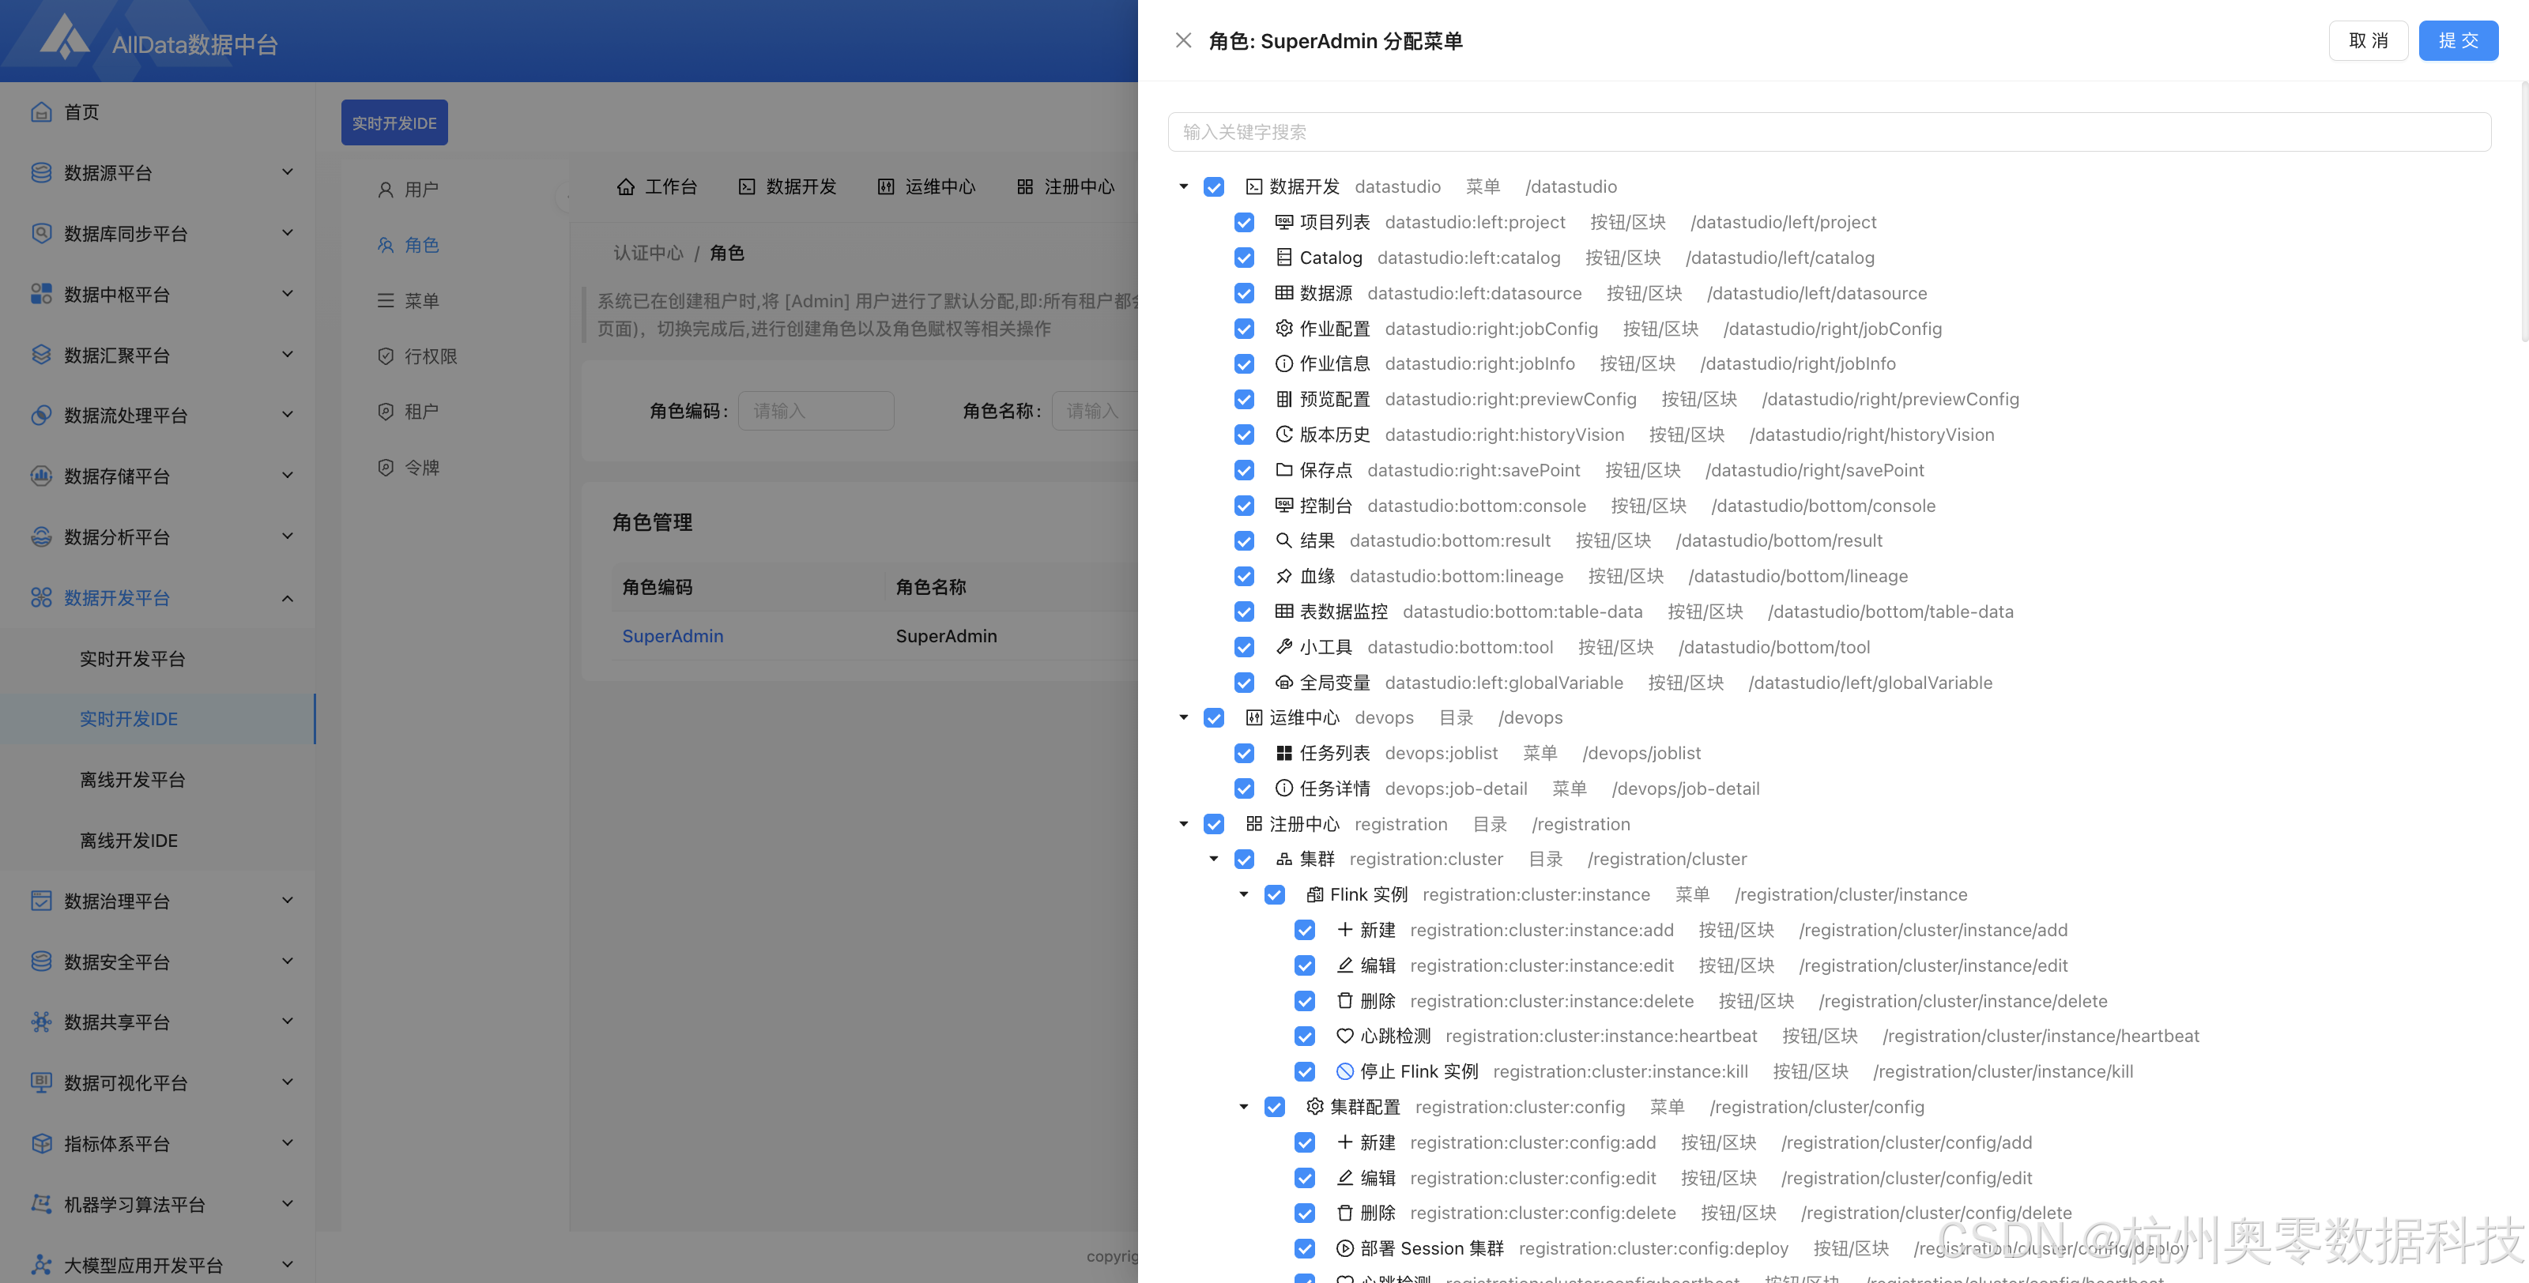Click the keyword search input field

click(1828, 132)
